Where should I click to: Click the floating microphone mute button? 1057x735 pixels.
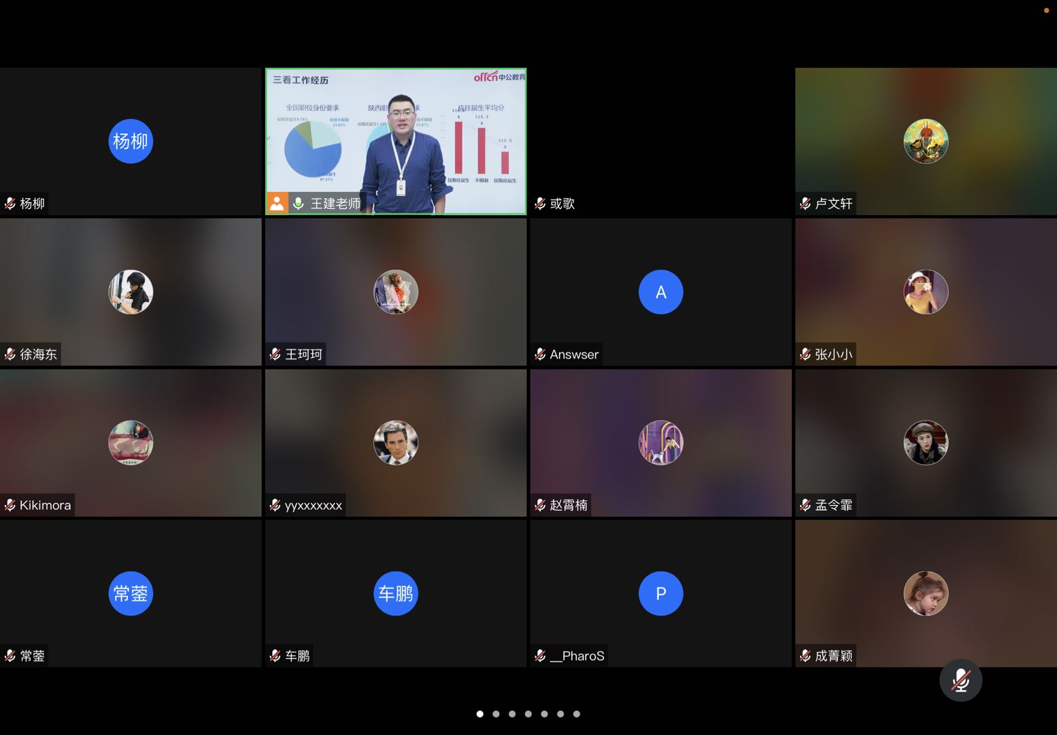[960, 681]
